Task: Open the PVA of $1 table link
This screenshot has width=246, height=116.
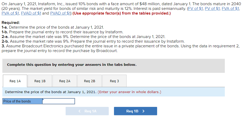Action: pyautogui.click(x=10, y=13)
